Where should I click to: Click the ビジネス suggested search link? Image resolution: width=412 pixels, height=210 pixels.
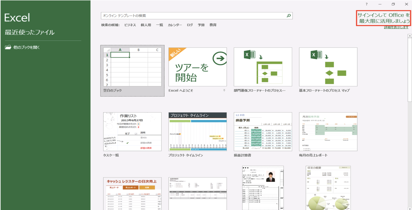pyautogui.click(x=130, y=25)
